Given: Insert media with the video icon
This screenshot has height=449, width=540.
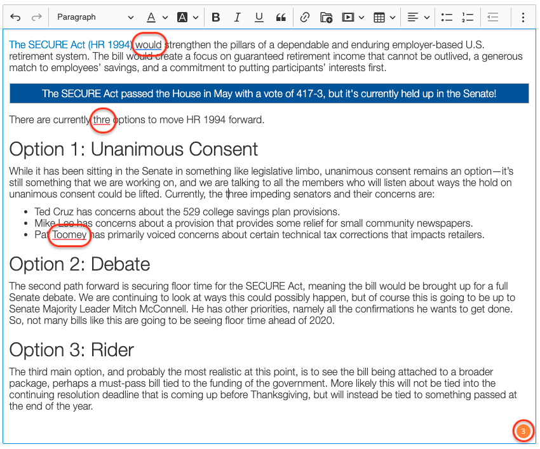Looking at the screenshot, I should click(x=348, y=17).
